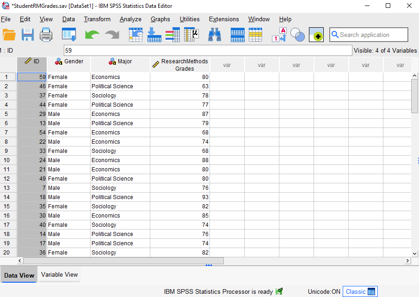
Task: Open the Analyze menu
Action: [x=130, y=19]
